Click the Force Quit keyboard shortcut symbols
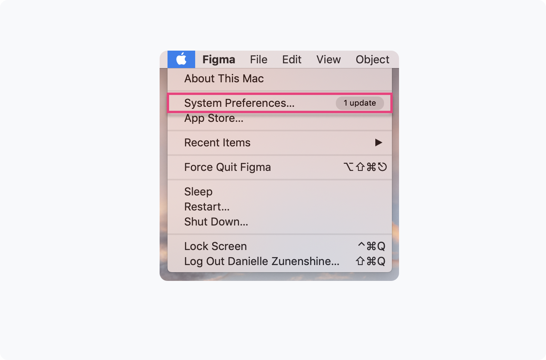The height and width of the screenshot is (360, 546). (369, 167)
